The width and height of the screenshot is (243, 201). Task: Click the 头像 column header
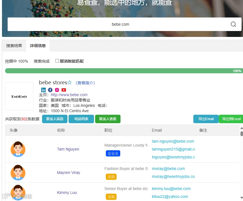pyautogui.click(x=14, y=130)
